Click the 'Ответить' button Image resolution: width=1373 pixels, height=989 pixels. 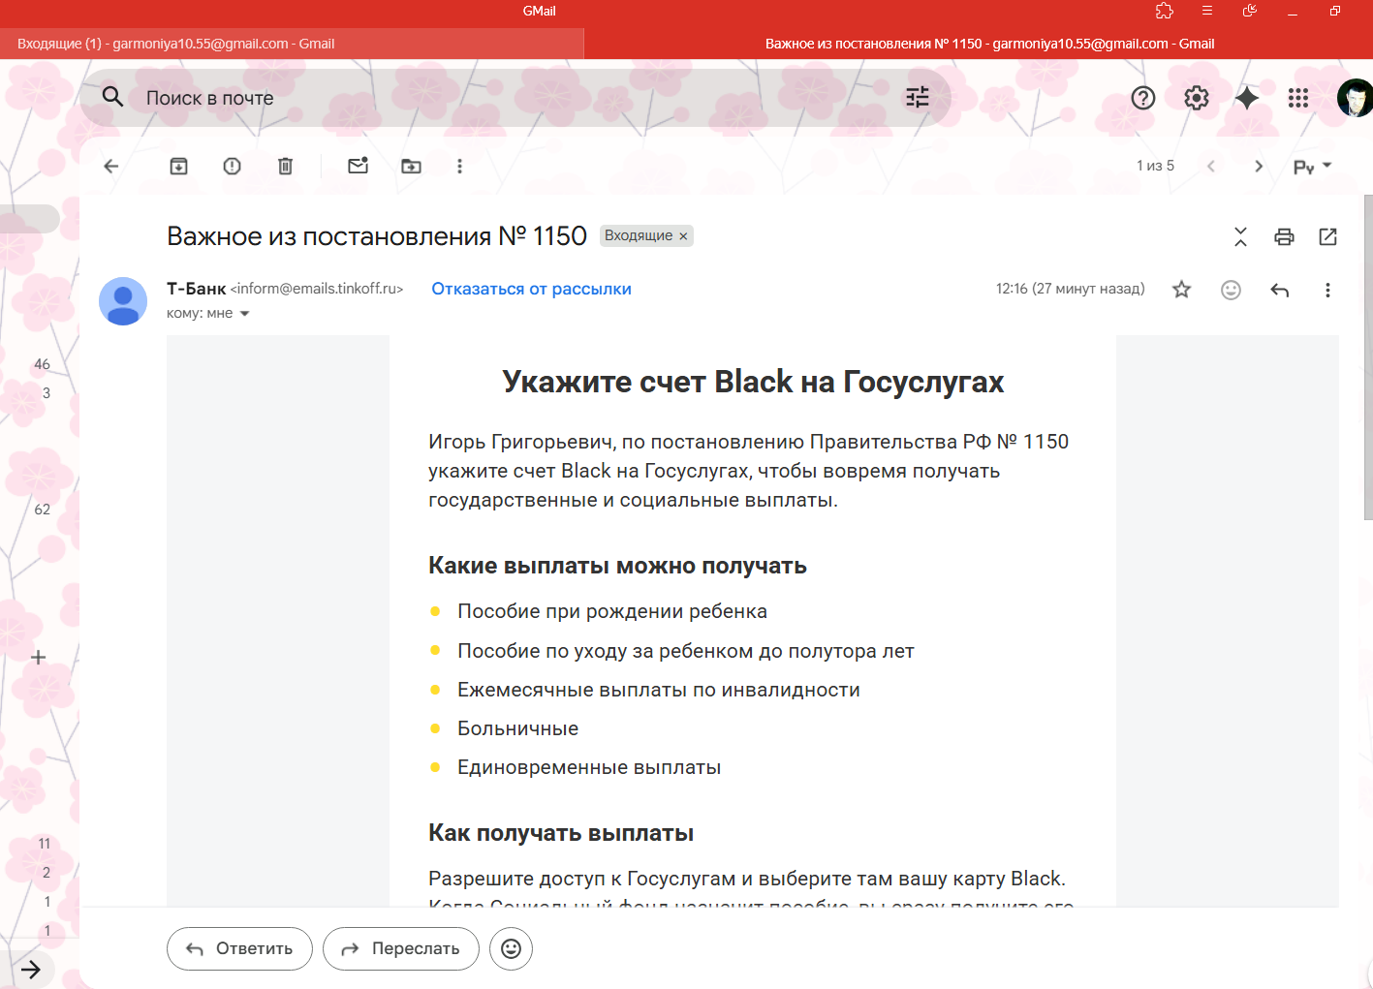tap(239, 948)
